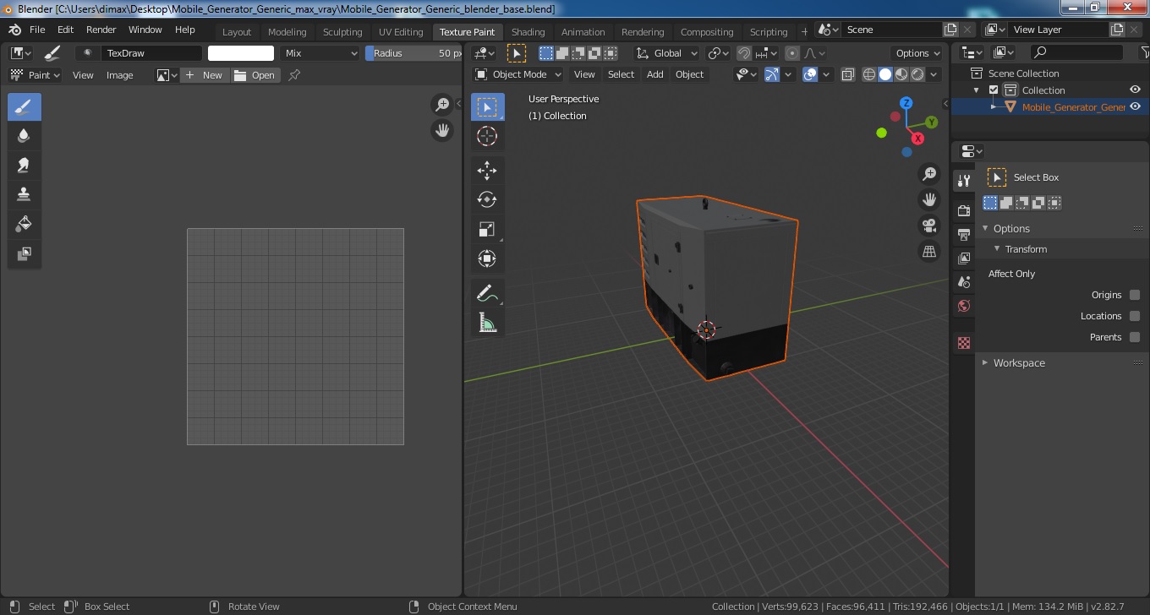Open the Object Mode dropdown

pos(517,74)
